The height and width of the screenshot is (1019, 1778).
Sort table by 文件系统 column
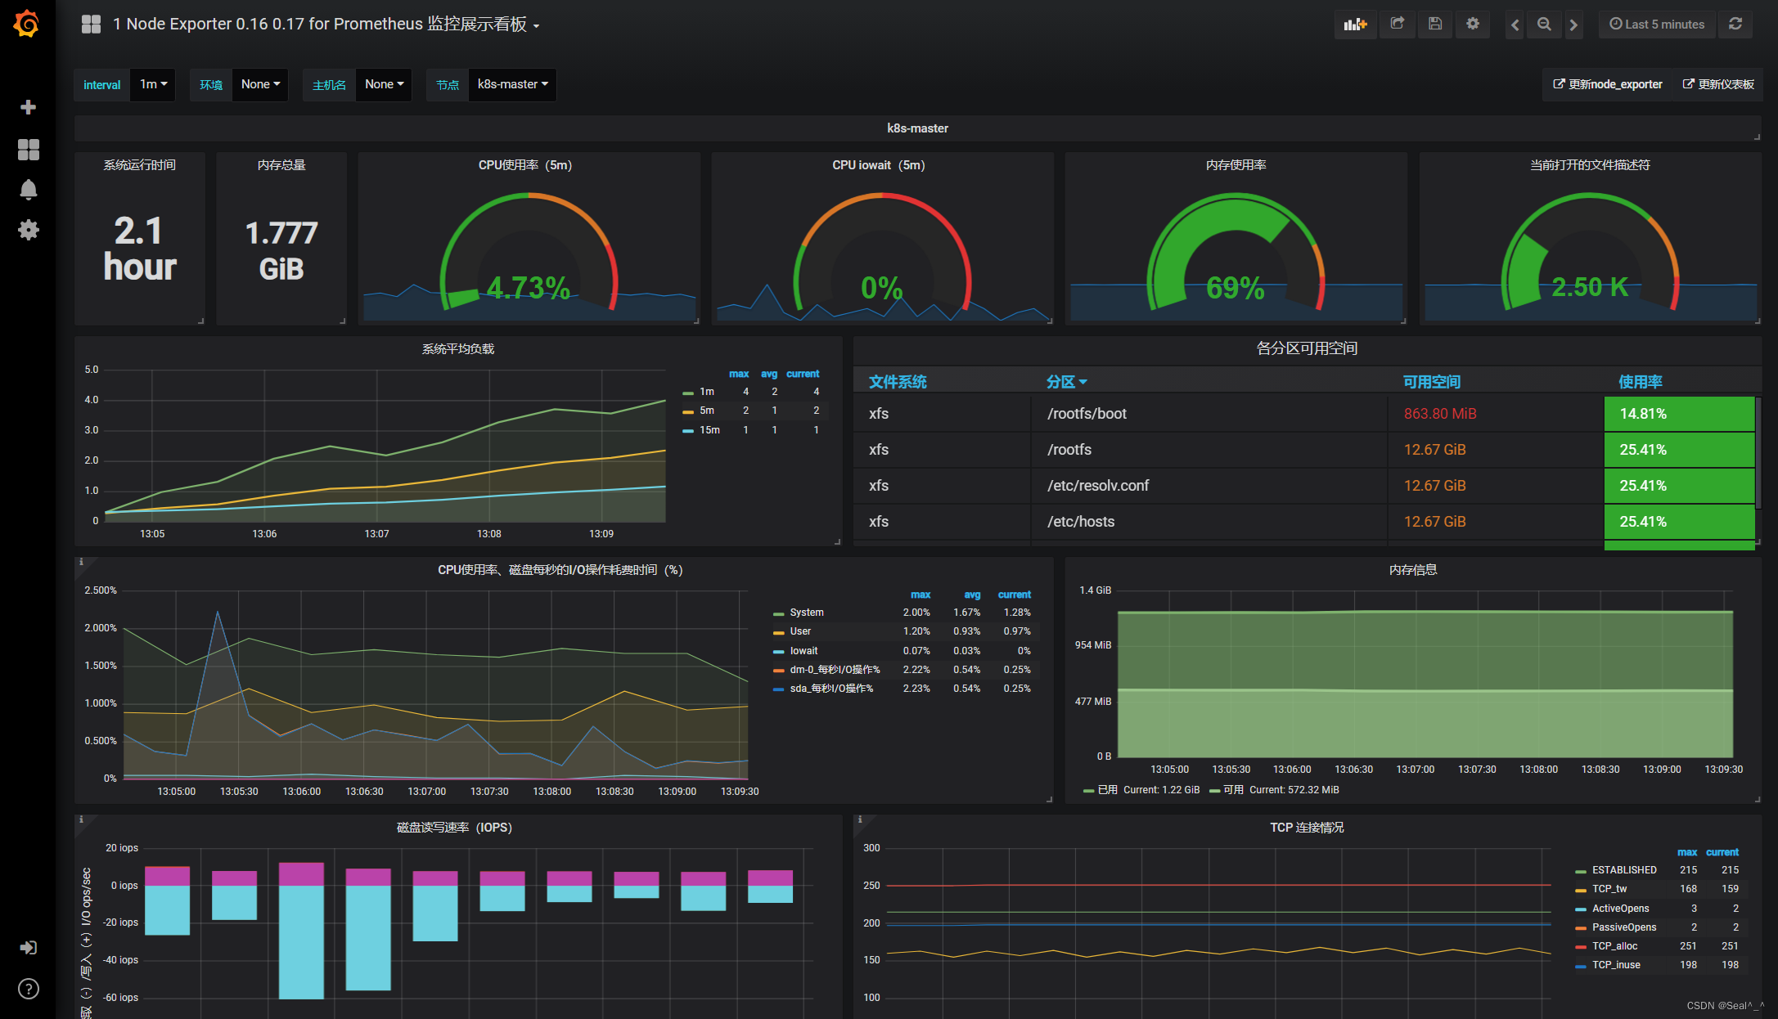pos(898,382)
